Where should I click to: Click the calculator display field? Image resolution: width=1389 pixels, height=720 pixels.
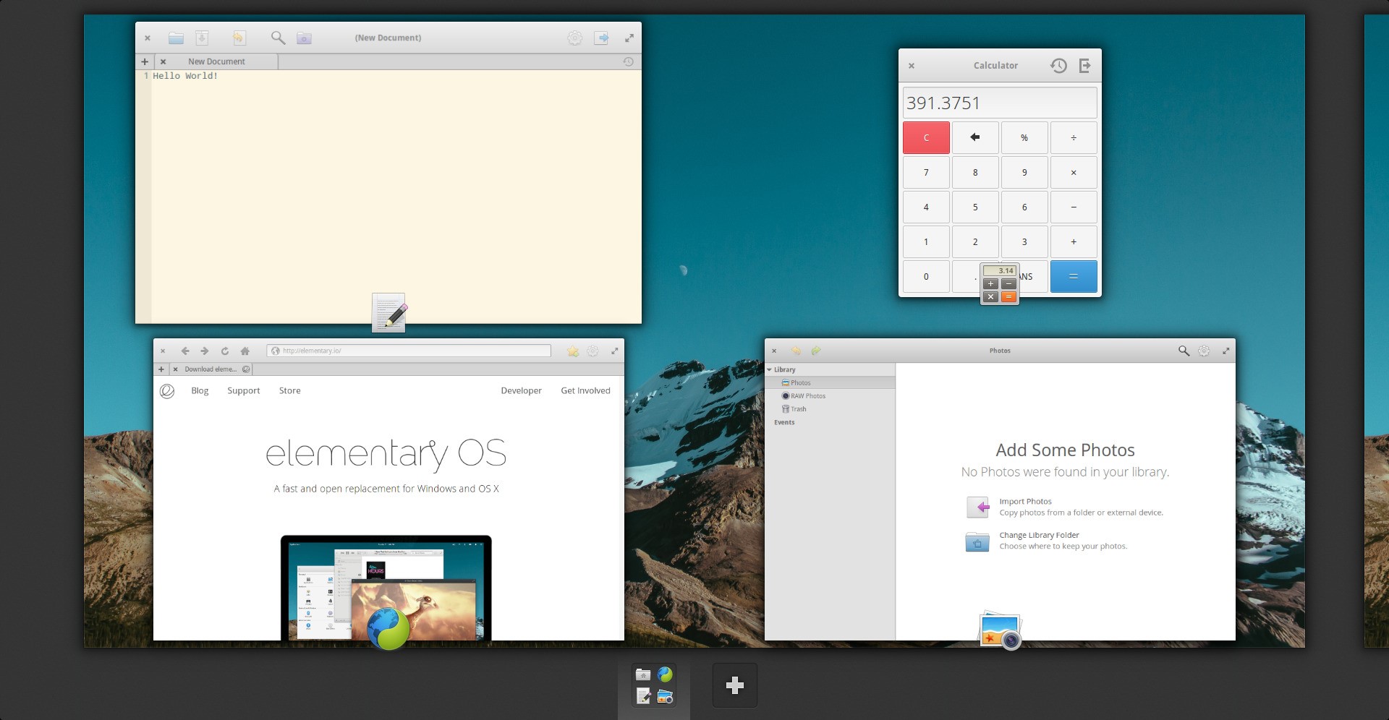(1000, 103)
